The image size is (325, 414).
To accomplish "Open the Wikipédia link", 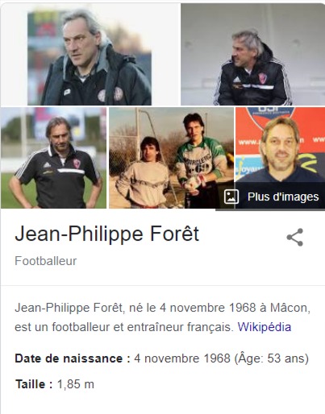I will (265, 327).
